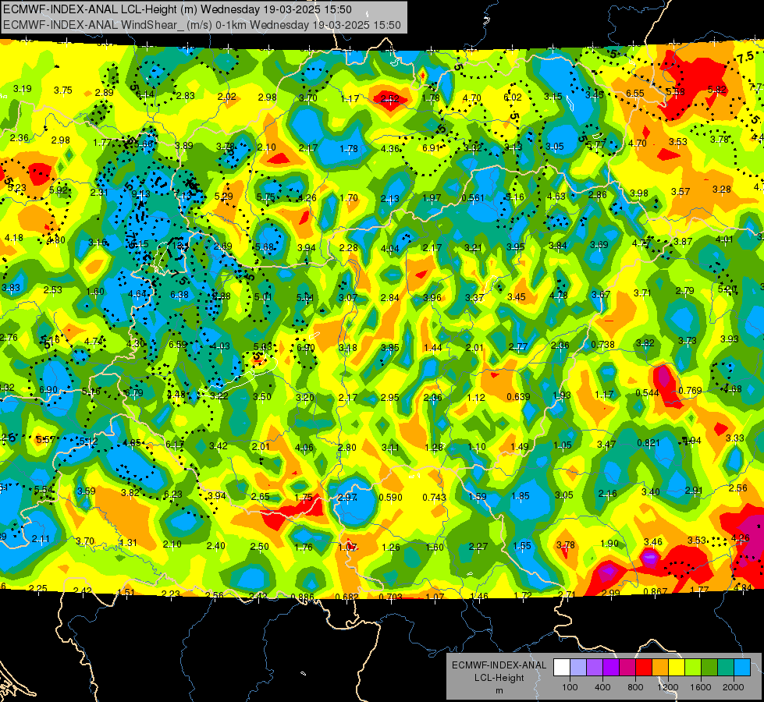Click the wind shear value 0.639

[518, 396]
